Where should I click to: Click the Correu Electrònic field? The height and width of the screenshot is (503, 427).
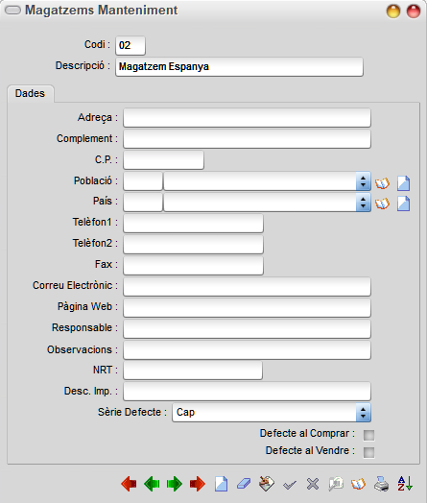[x=248, y=286]
